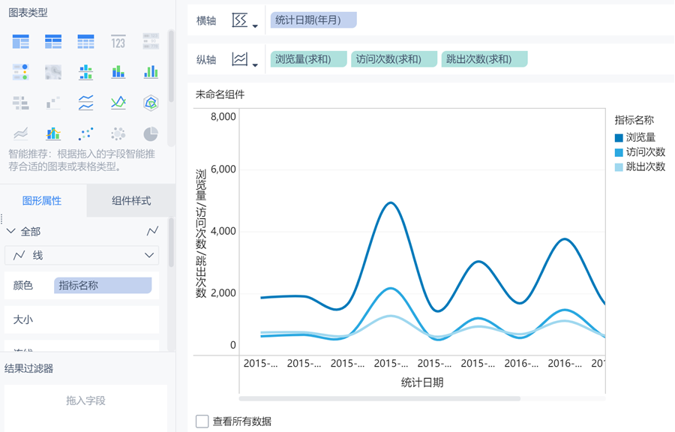Select the map chart type
This screenshot has height=432, width=675.
point(53,72)
